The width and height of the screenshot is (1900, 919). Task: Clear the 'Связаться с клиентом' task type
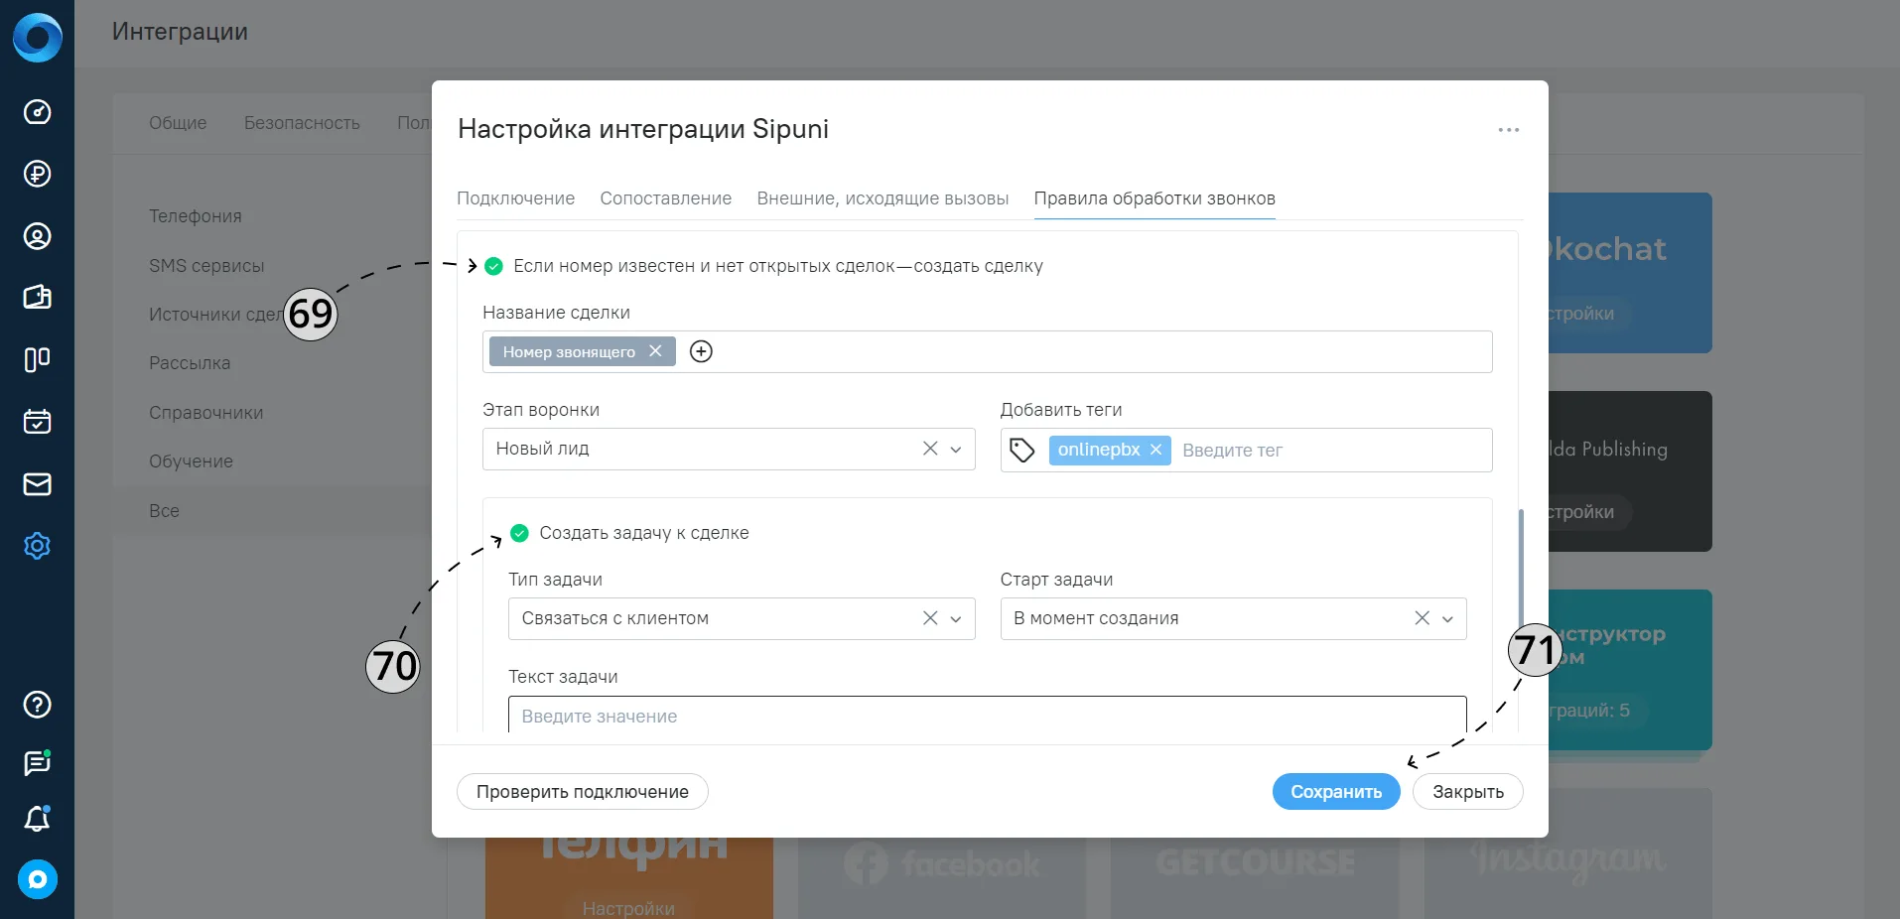930,618
